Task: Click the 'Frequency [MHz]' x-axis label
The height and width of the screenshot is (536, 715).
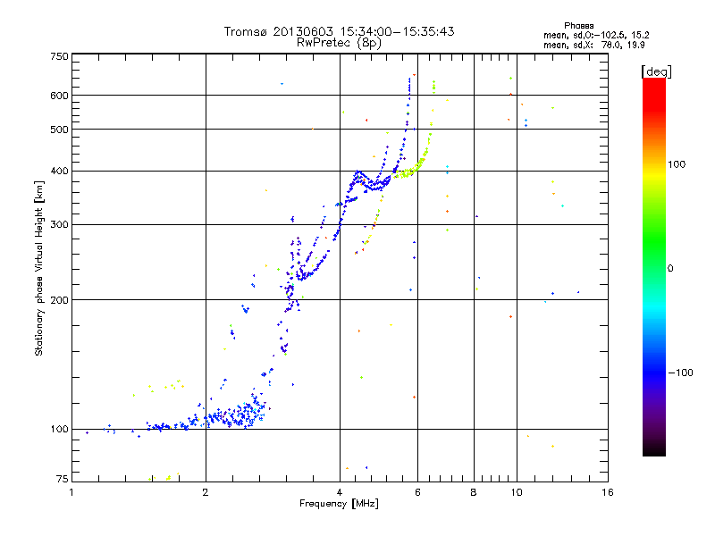Action: (339, 504)
